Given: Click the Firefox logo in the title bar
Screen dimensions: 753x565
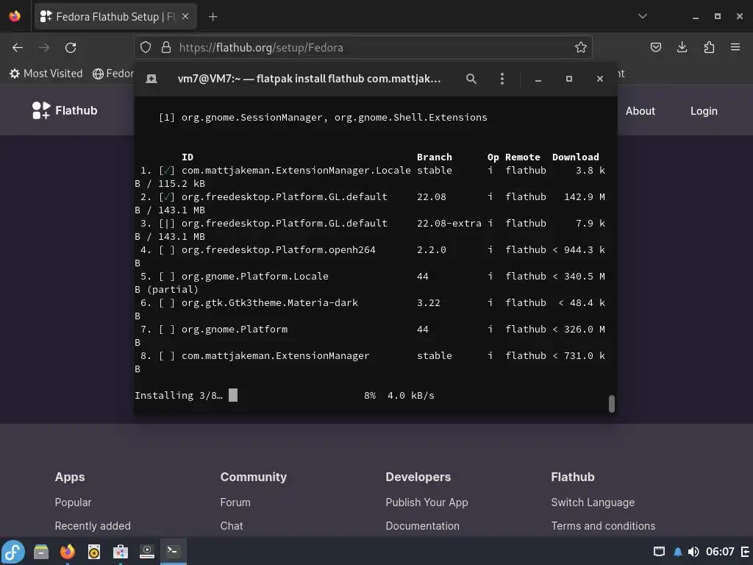Looking at the screenshot, I should coord(15,16).
